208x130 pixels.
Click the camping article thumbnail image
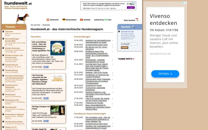pos(58,110)
